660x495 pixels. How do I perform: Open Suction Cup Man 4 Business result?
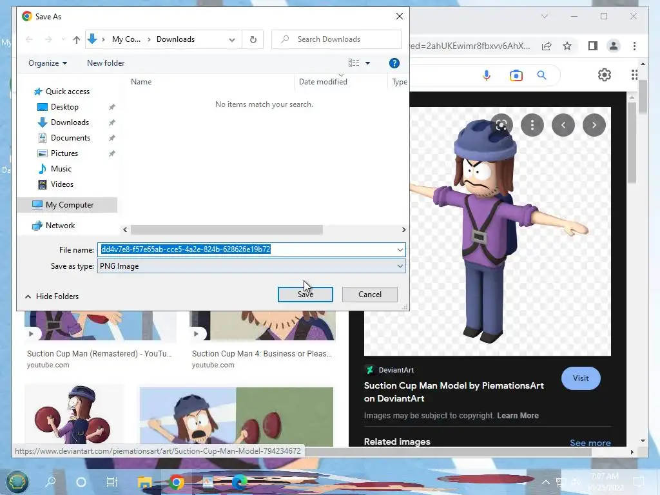coord(262,354)
